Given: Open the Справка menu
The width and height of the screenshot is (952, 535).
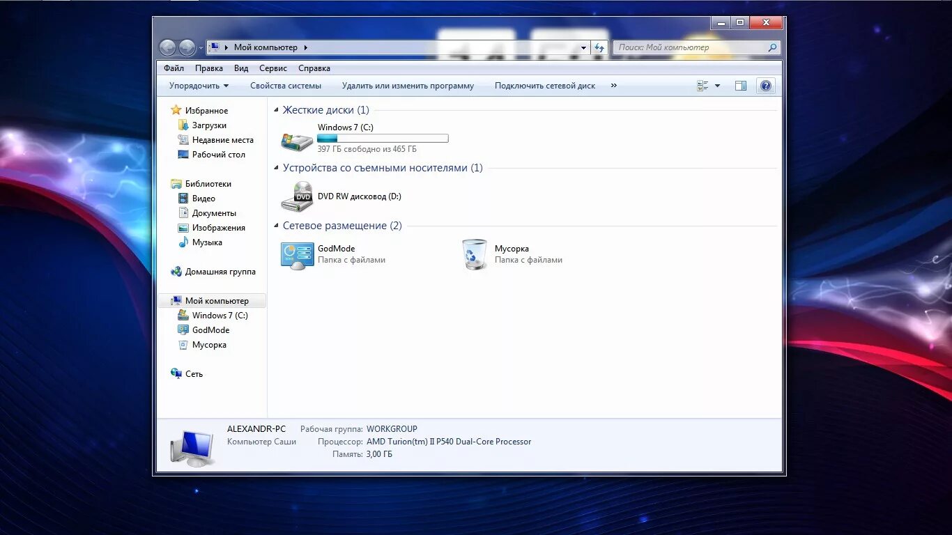Looking at the screenshot, I should click(314, 68).
